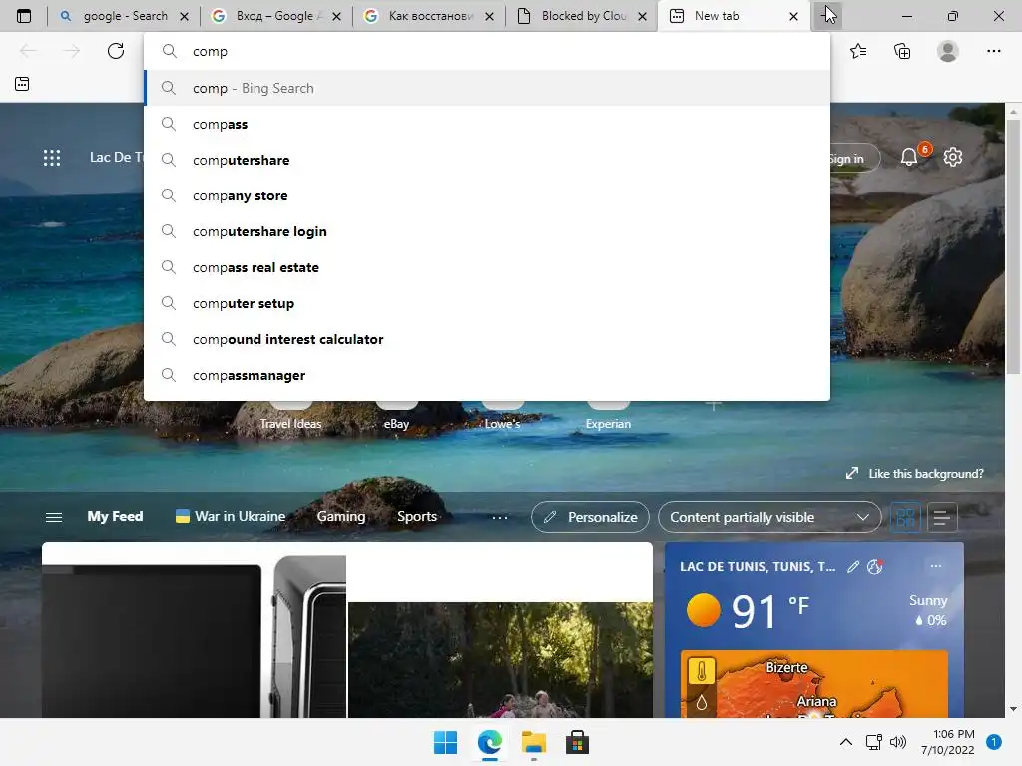The height and width of the screenshot is (766, 1022).
Task: Select the precipitation map layer icon
Action: pyautogui.click(x=702, y=702)
